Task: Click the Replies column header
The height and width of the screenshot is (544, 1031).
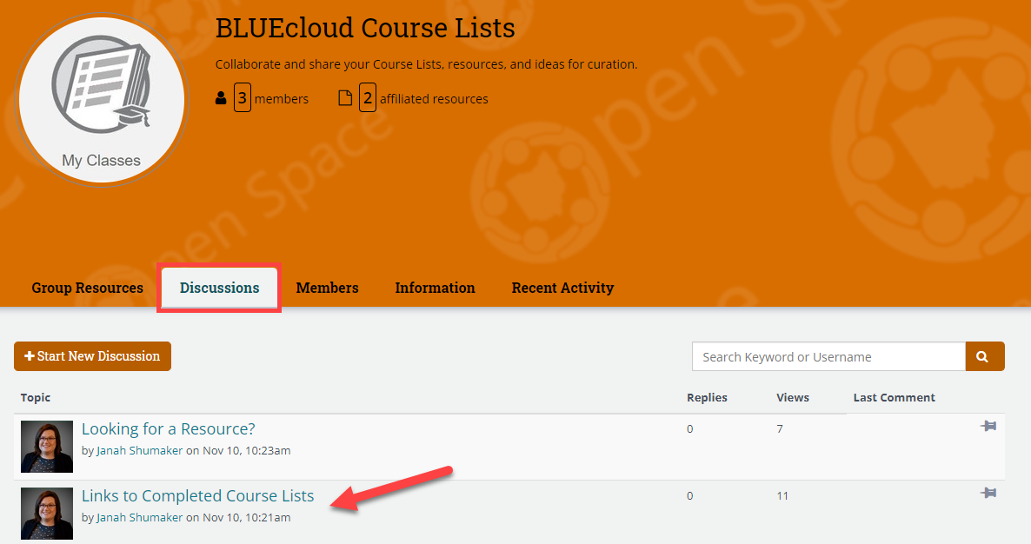Action: pyautogui.click(x=707, y=397)
